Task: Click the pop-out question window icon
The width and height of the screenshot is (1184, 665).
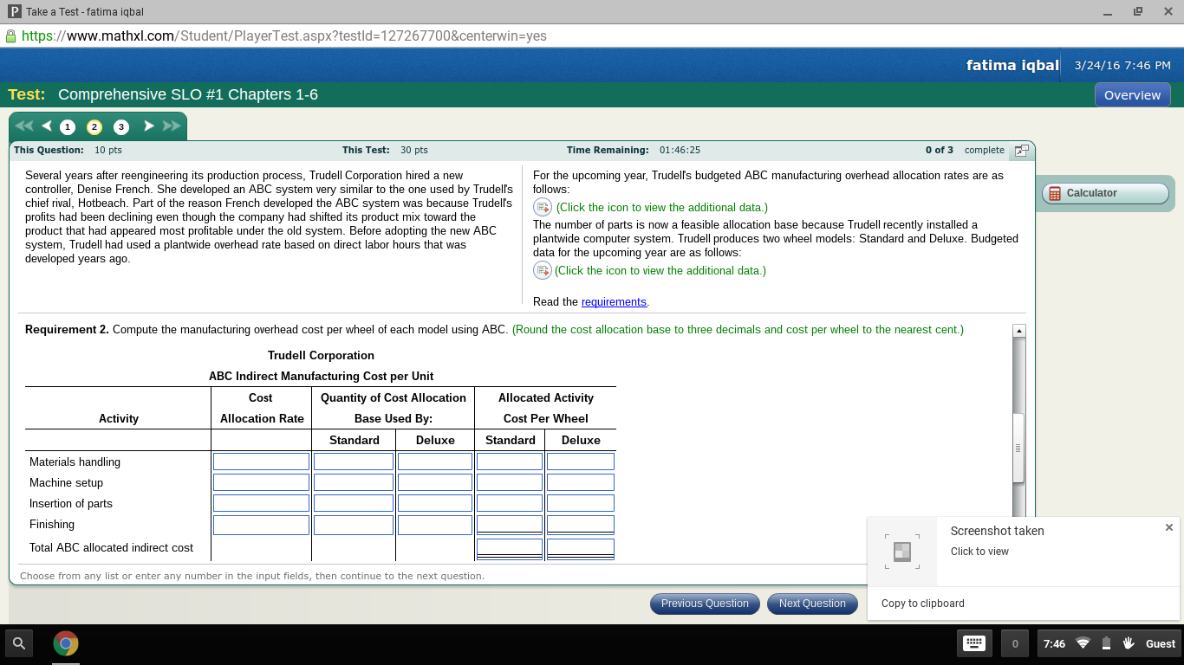Action: pyautogui.click(x=1021, y=150)
